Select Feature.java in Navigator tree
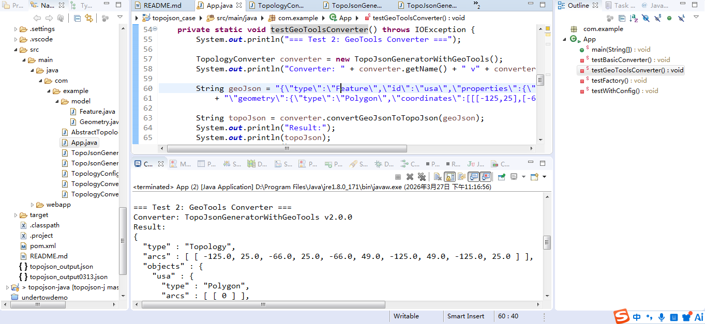This screenshot has width=705, height=324. 97,112
